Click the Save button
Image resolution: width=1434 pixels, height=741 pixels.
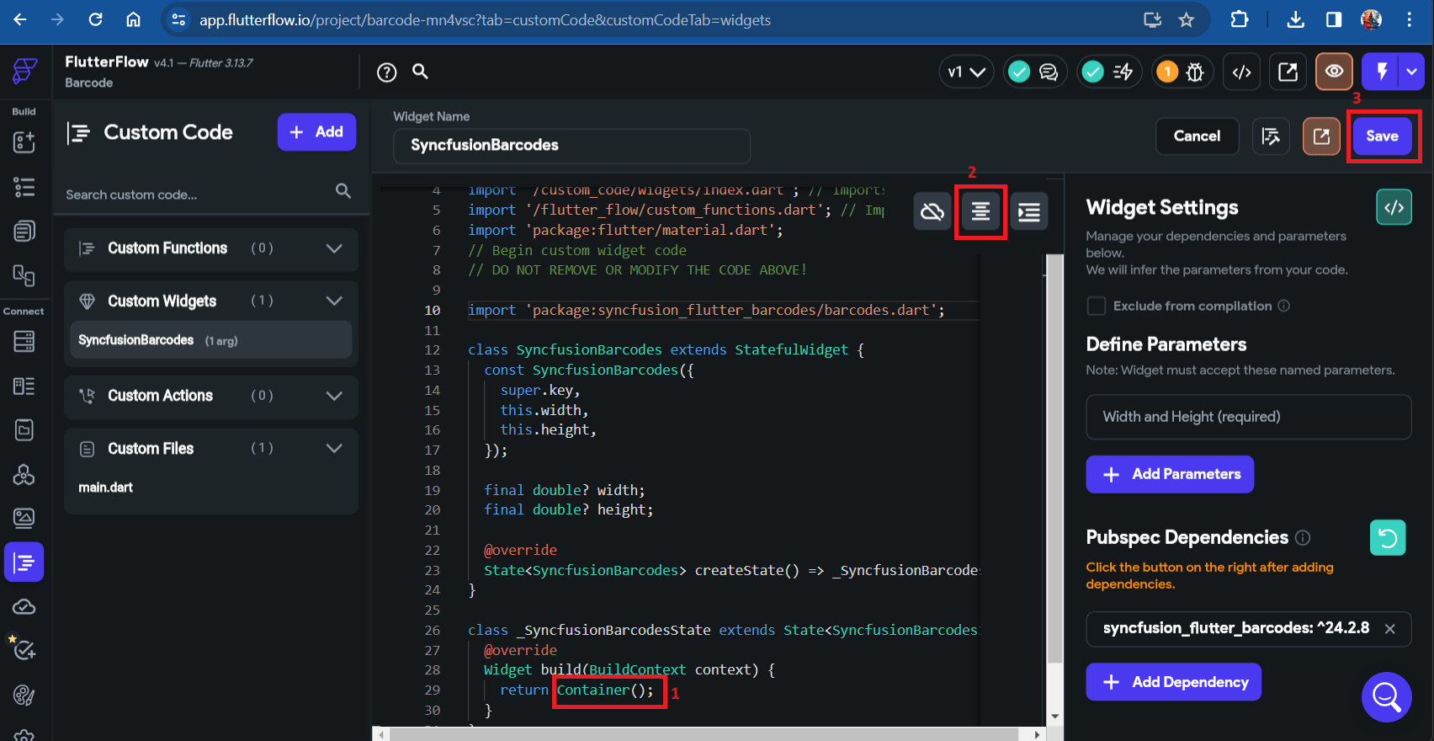click(x=1382, y=136)
